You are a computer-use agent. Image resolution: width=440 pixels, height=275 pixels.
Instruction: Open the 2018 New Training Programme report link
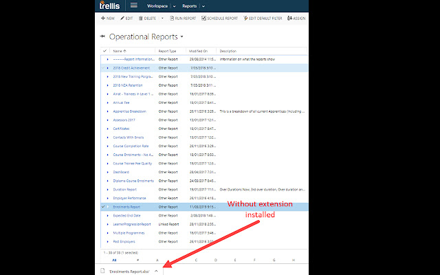133,76
